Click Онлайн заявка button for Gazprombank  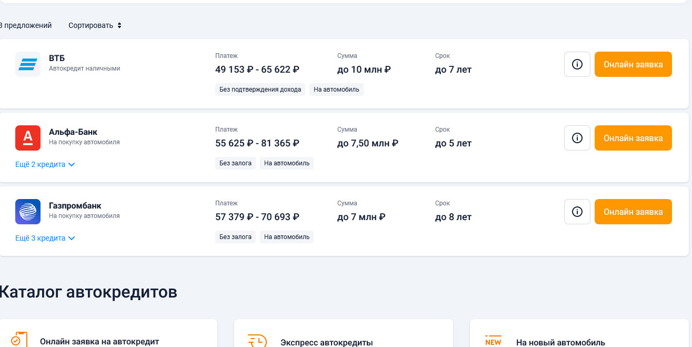633,212
